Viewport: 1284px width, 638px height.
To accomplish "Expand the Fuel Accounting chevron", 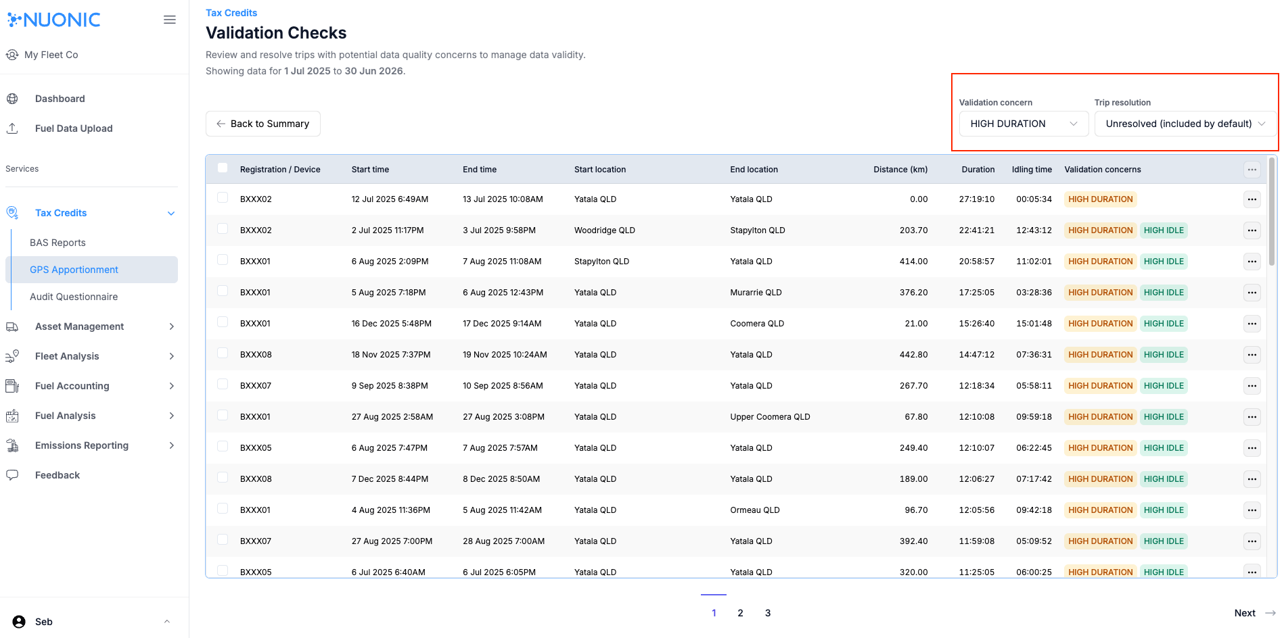I will point(171,386).
